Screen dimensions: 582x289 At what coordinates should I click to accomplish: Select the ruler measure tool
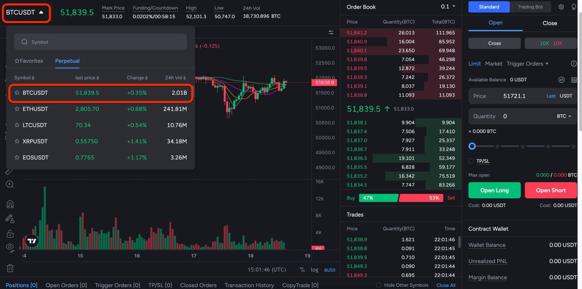click(9, 171)
